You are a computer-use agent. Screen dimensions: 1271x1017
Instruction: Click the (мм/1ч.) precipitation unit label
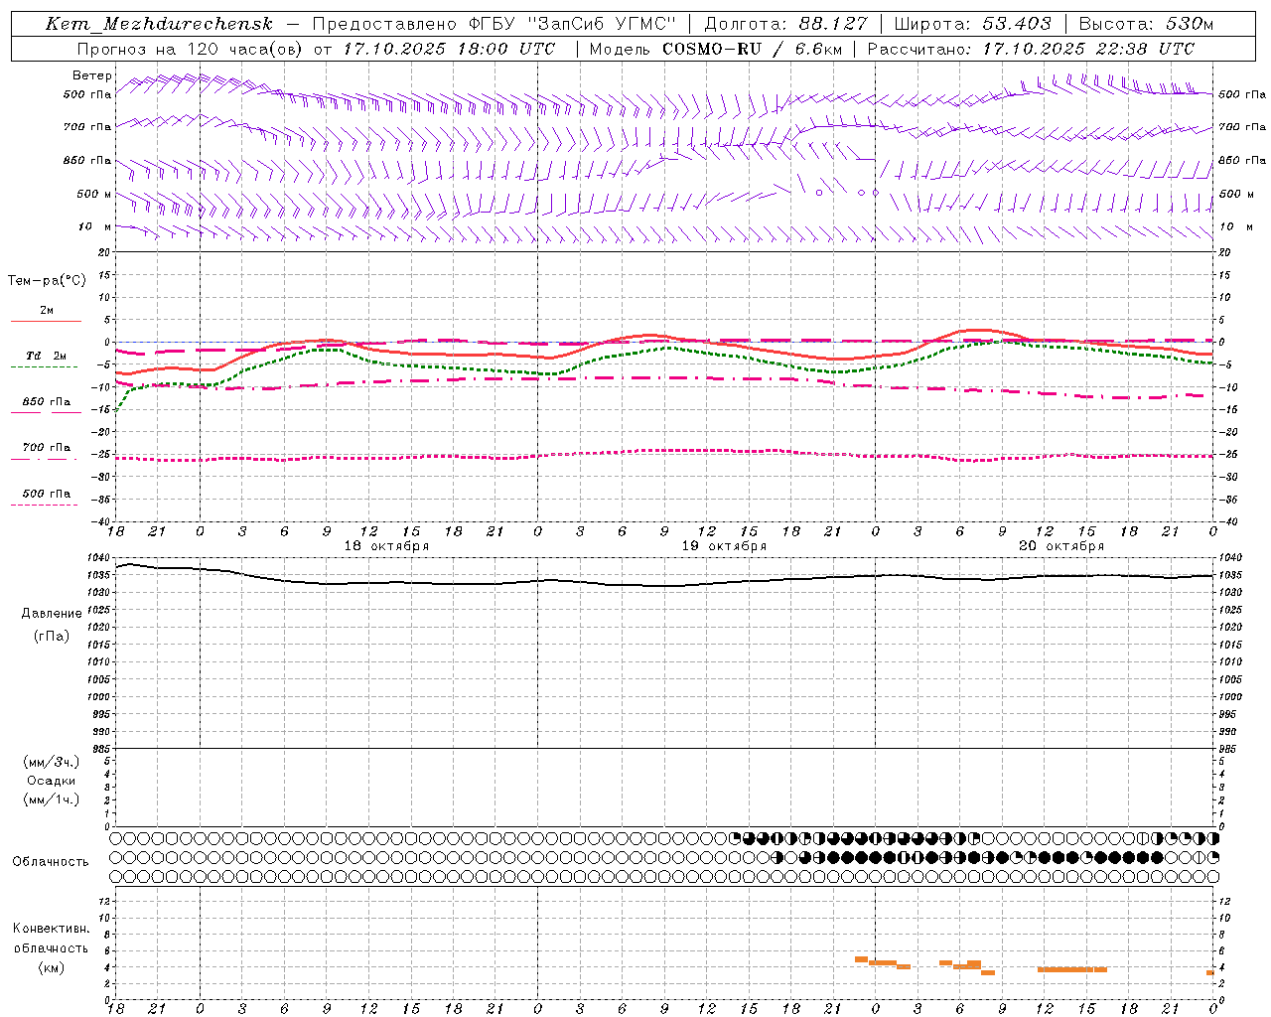coord(52,799)
